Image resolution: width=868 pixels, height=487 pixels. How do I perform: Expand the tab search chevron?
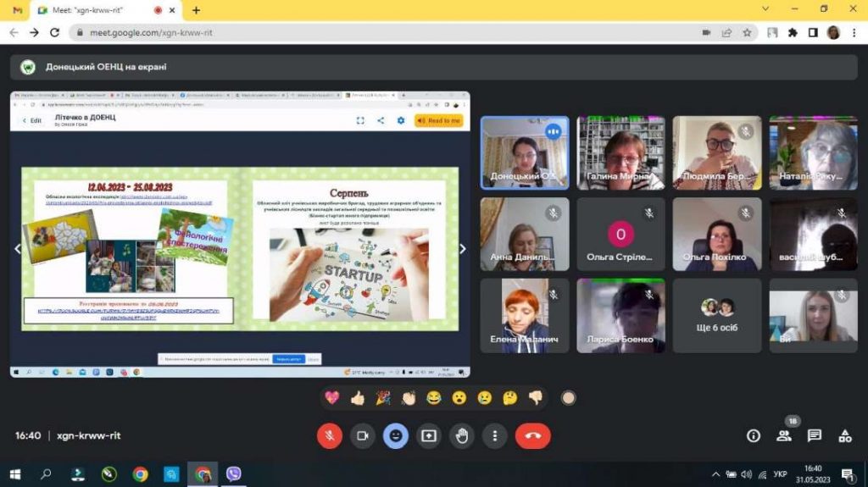[x=765, y=8]
